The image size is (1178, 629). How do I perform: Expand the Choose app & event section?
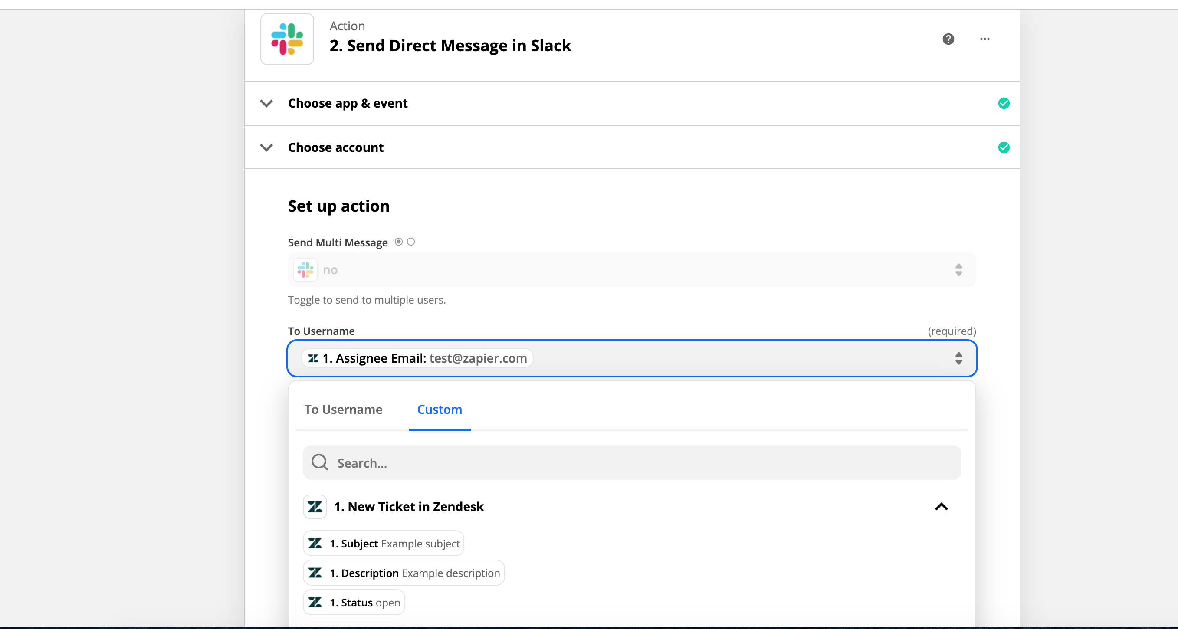pos(266,103)
